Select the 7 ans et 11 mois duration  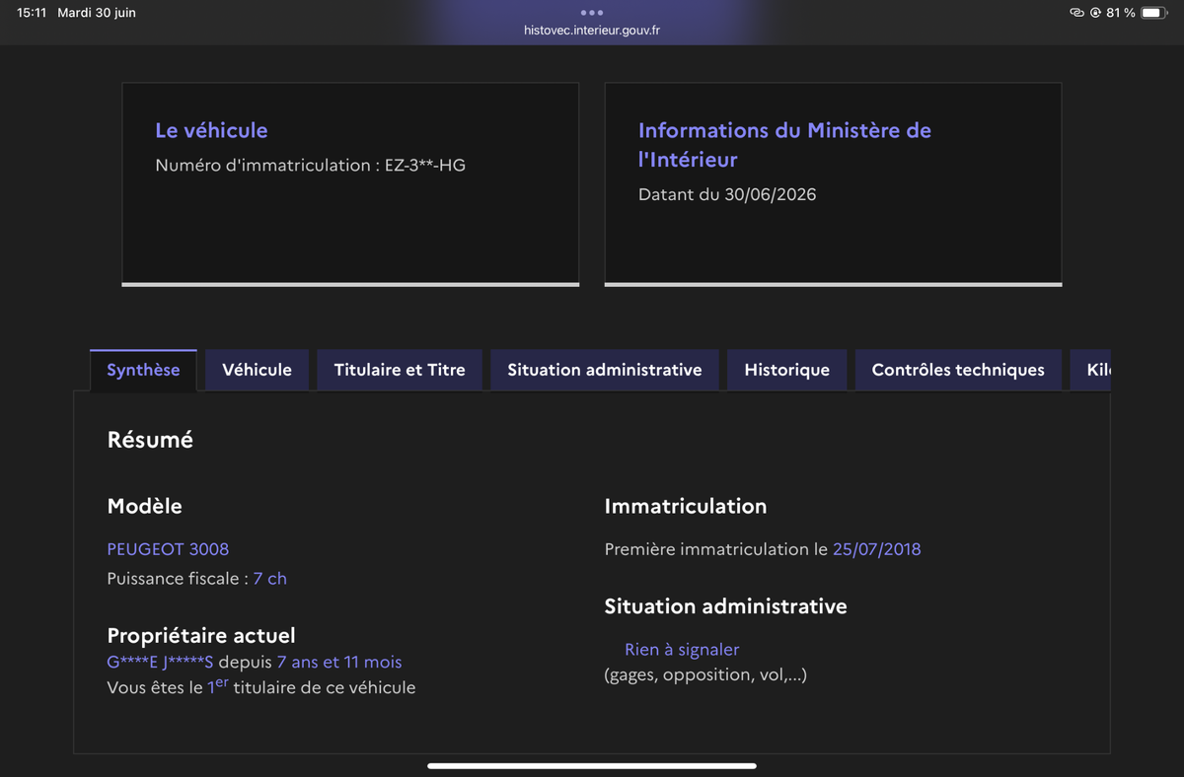[x=339, y=662]
